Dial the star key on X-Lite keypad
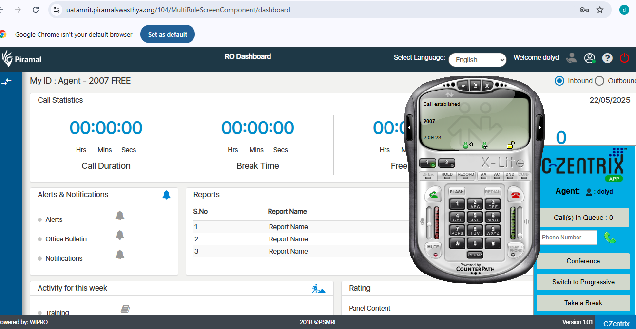636x329 pixels. [457, 243]
